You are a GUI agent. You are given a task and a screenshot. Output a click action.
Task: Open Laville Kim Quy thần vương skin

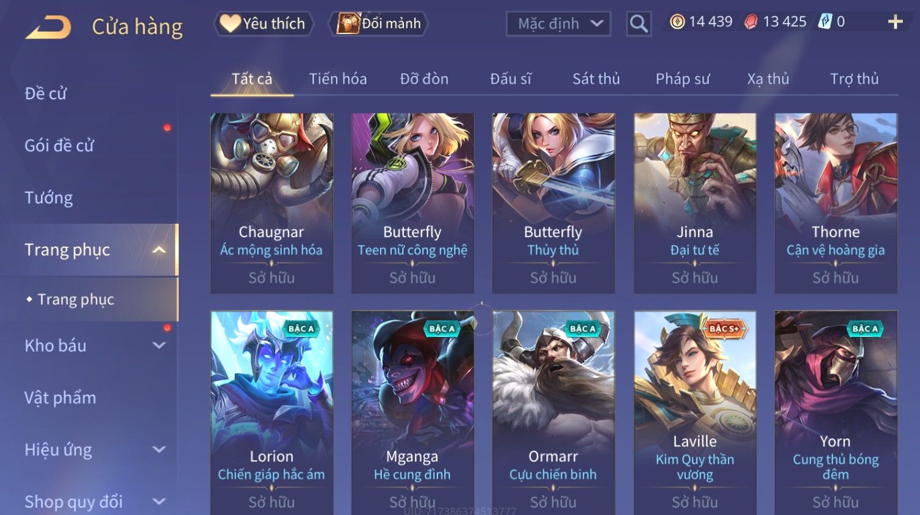(695, 413)
